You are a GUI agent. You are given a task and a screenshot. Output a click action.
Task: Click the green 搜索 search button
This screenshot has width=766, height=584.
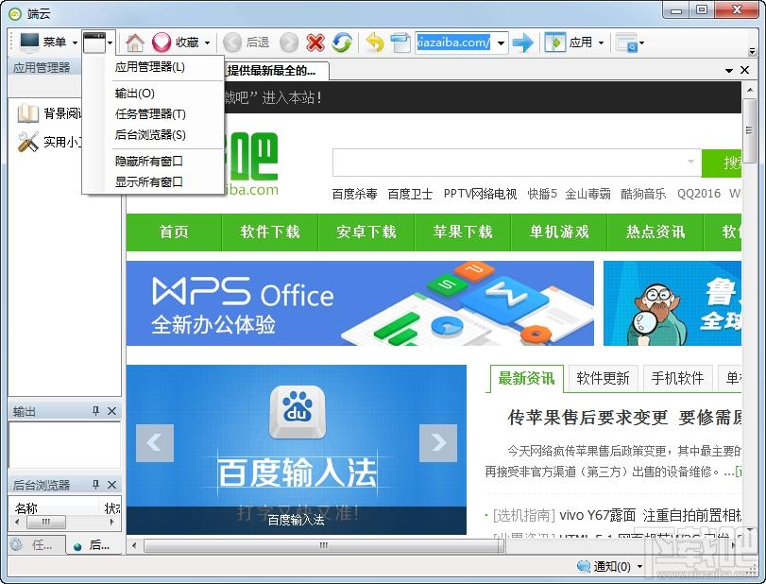click(722, 163)
